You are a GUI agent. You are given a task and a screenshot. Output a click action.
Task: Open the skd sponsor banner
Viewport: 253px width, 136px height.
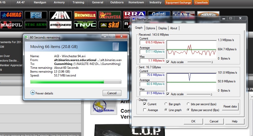pos(110,25)
